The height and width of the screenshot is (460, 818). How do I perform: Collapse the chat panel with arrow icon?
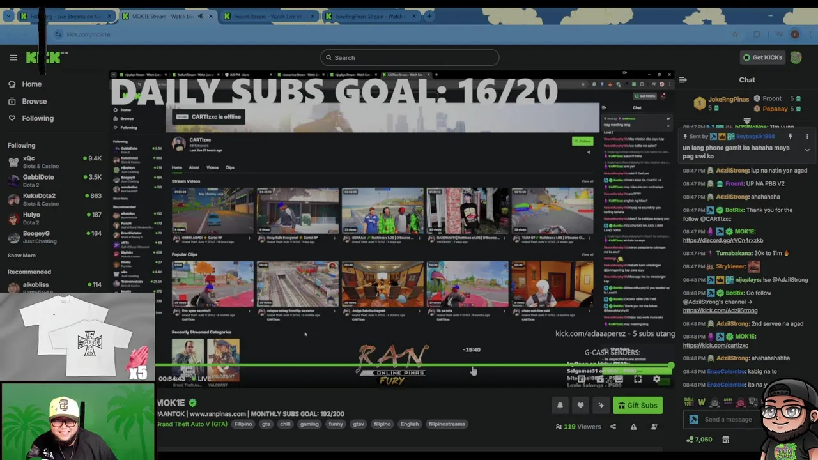[x=683, y=80]
